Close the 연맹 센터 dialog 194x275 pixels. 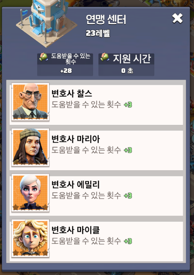(x=177, y=18)
